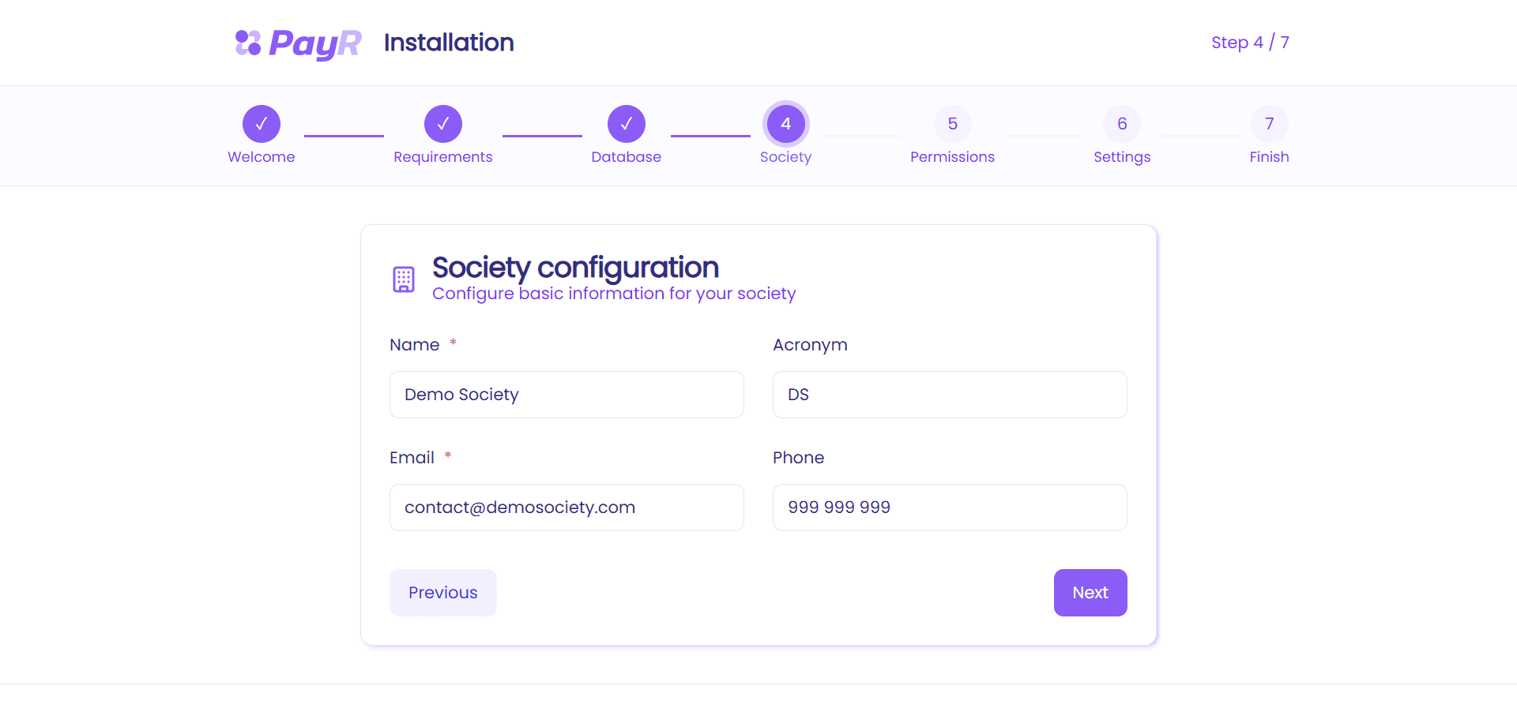The height and width of the screenshot is (708, 1517).
Task: Click the Step 4 / 7 indicator
Action: pyautogui.click(x=1250, y=43)
